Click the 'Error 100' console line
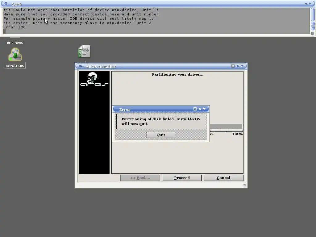Viewport: 316px width, 237px height. point(15,27)
